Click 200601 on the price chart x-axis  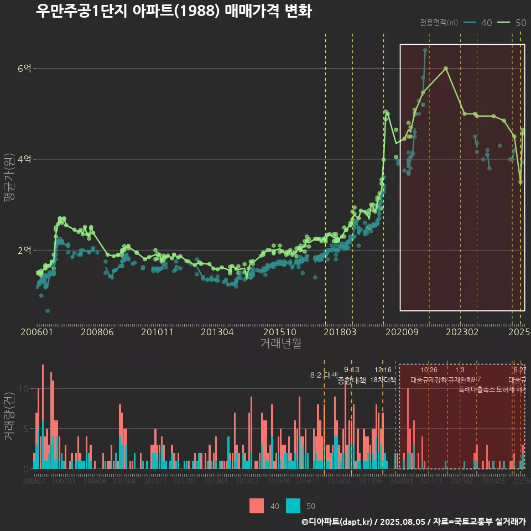[37, 332]
